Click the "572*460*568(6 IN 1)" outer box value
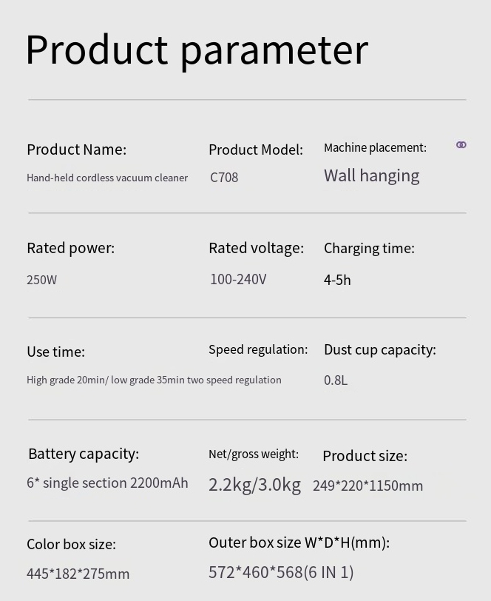Screen dimensions: 491x601 [281, 572]
